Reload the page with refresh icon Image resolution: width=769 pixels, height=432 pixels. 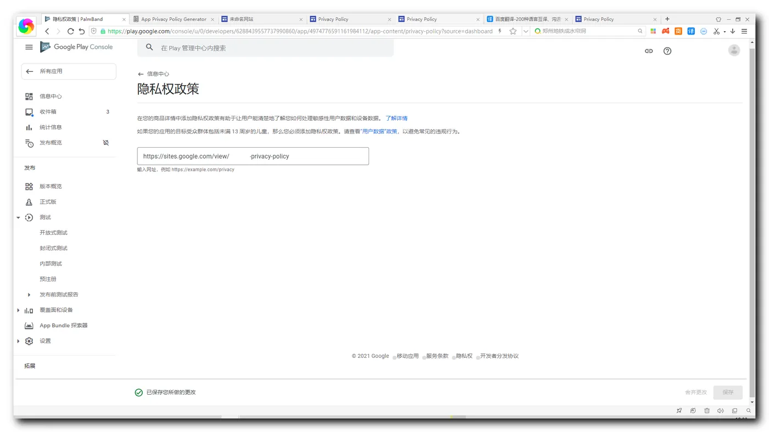(70, 31)
